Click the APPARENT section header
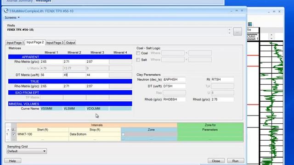Image resolution: width=294 pixels, height=165 pixels. tap(70, 57)
